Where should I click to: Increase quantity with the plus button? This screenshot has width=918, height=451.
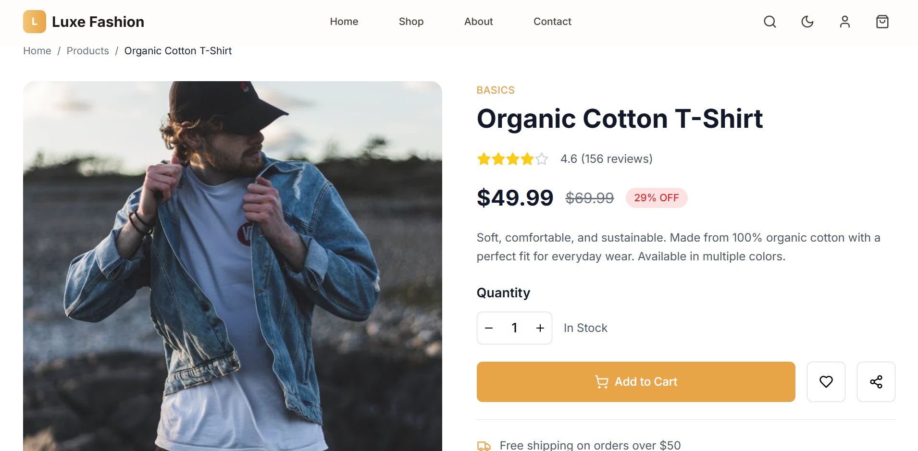click(540, 328)
